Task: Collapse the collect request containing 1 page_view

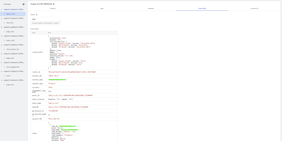Action: coord(1,80)
